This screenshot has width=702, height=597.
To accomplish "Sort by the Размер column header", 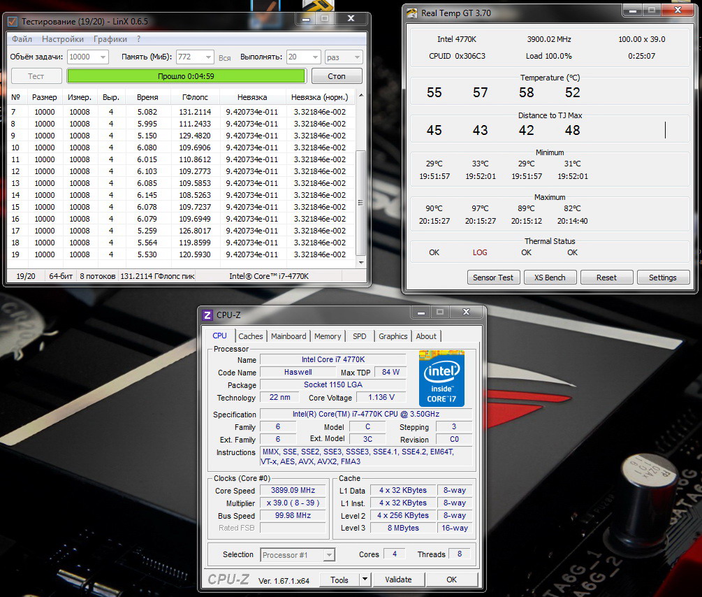I will pos(44,97).
